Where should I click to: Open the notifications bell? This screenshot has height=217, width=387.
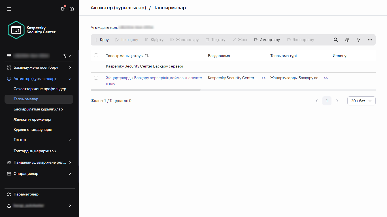click(x=63, y=9)
